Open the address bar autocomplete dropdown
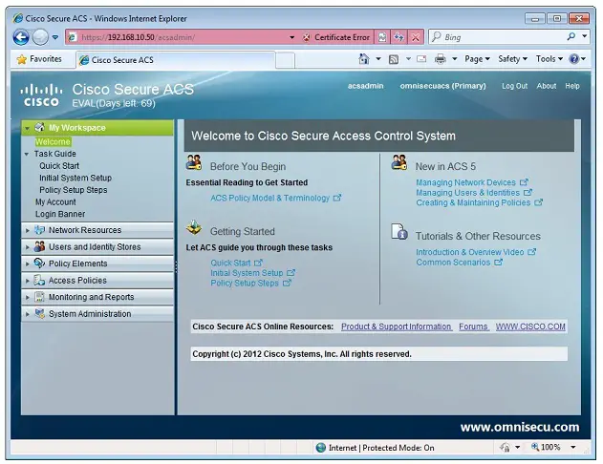 (291, 37)
